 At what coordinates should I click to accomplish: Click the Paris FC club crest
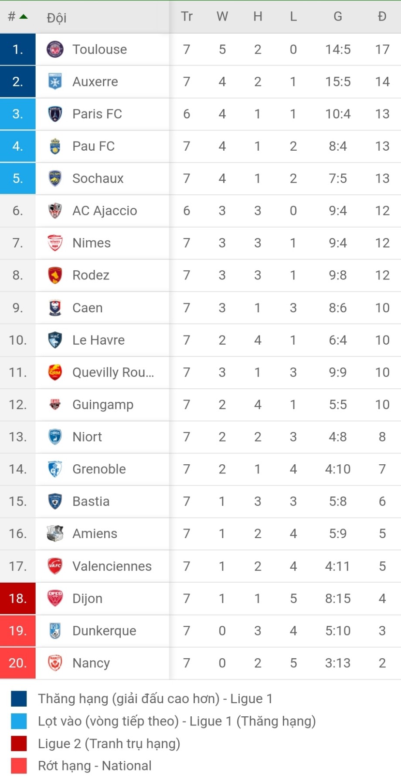click(x=55, y=114)
